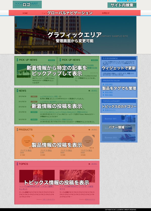Click the company logo in the header
The width and height of the screenshot is (151, 211).
pos(27,4)
